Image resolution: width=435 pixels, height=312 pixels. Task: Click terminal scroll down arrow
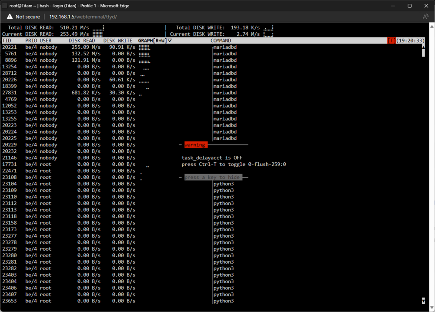423,301
